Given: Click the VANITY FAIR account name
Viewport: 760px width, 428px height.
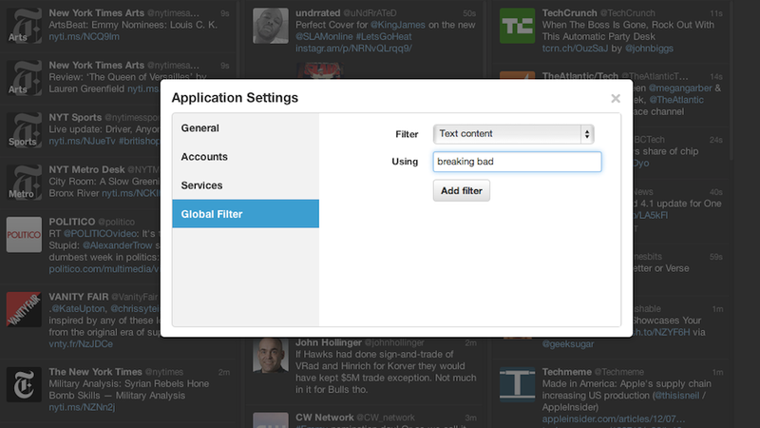Looking at the screenshot, I should [x=79, y=297].
